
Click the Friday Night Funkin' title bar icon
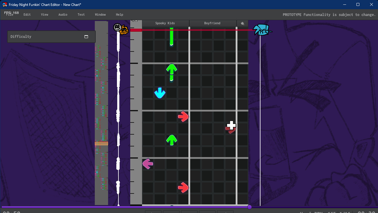coord(5,4)
